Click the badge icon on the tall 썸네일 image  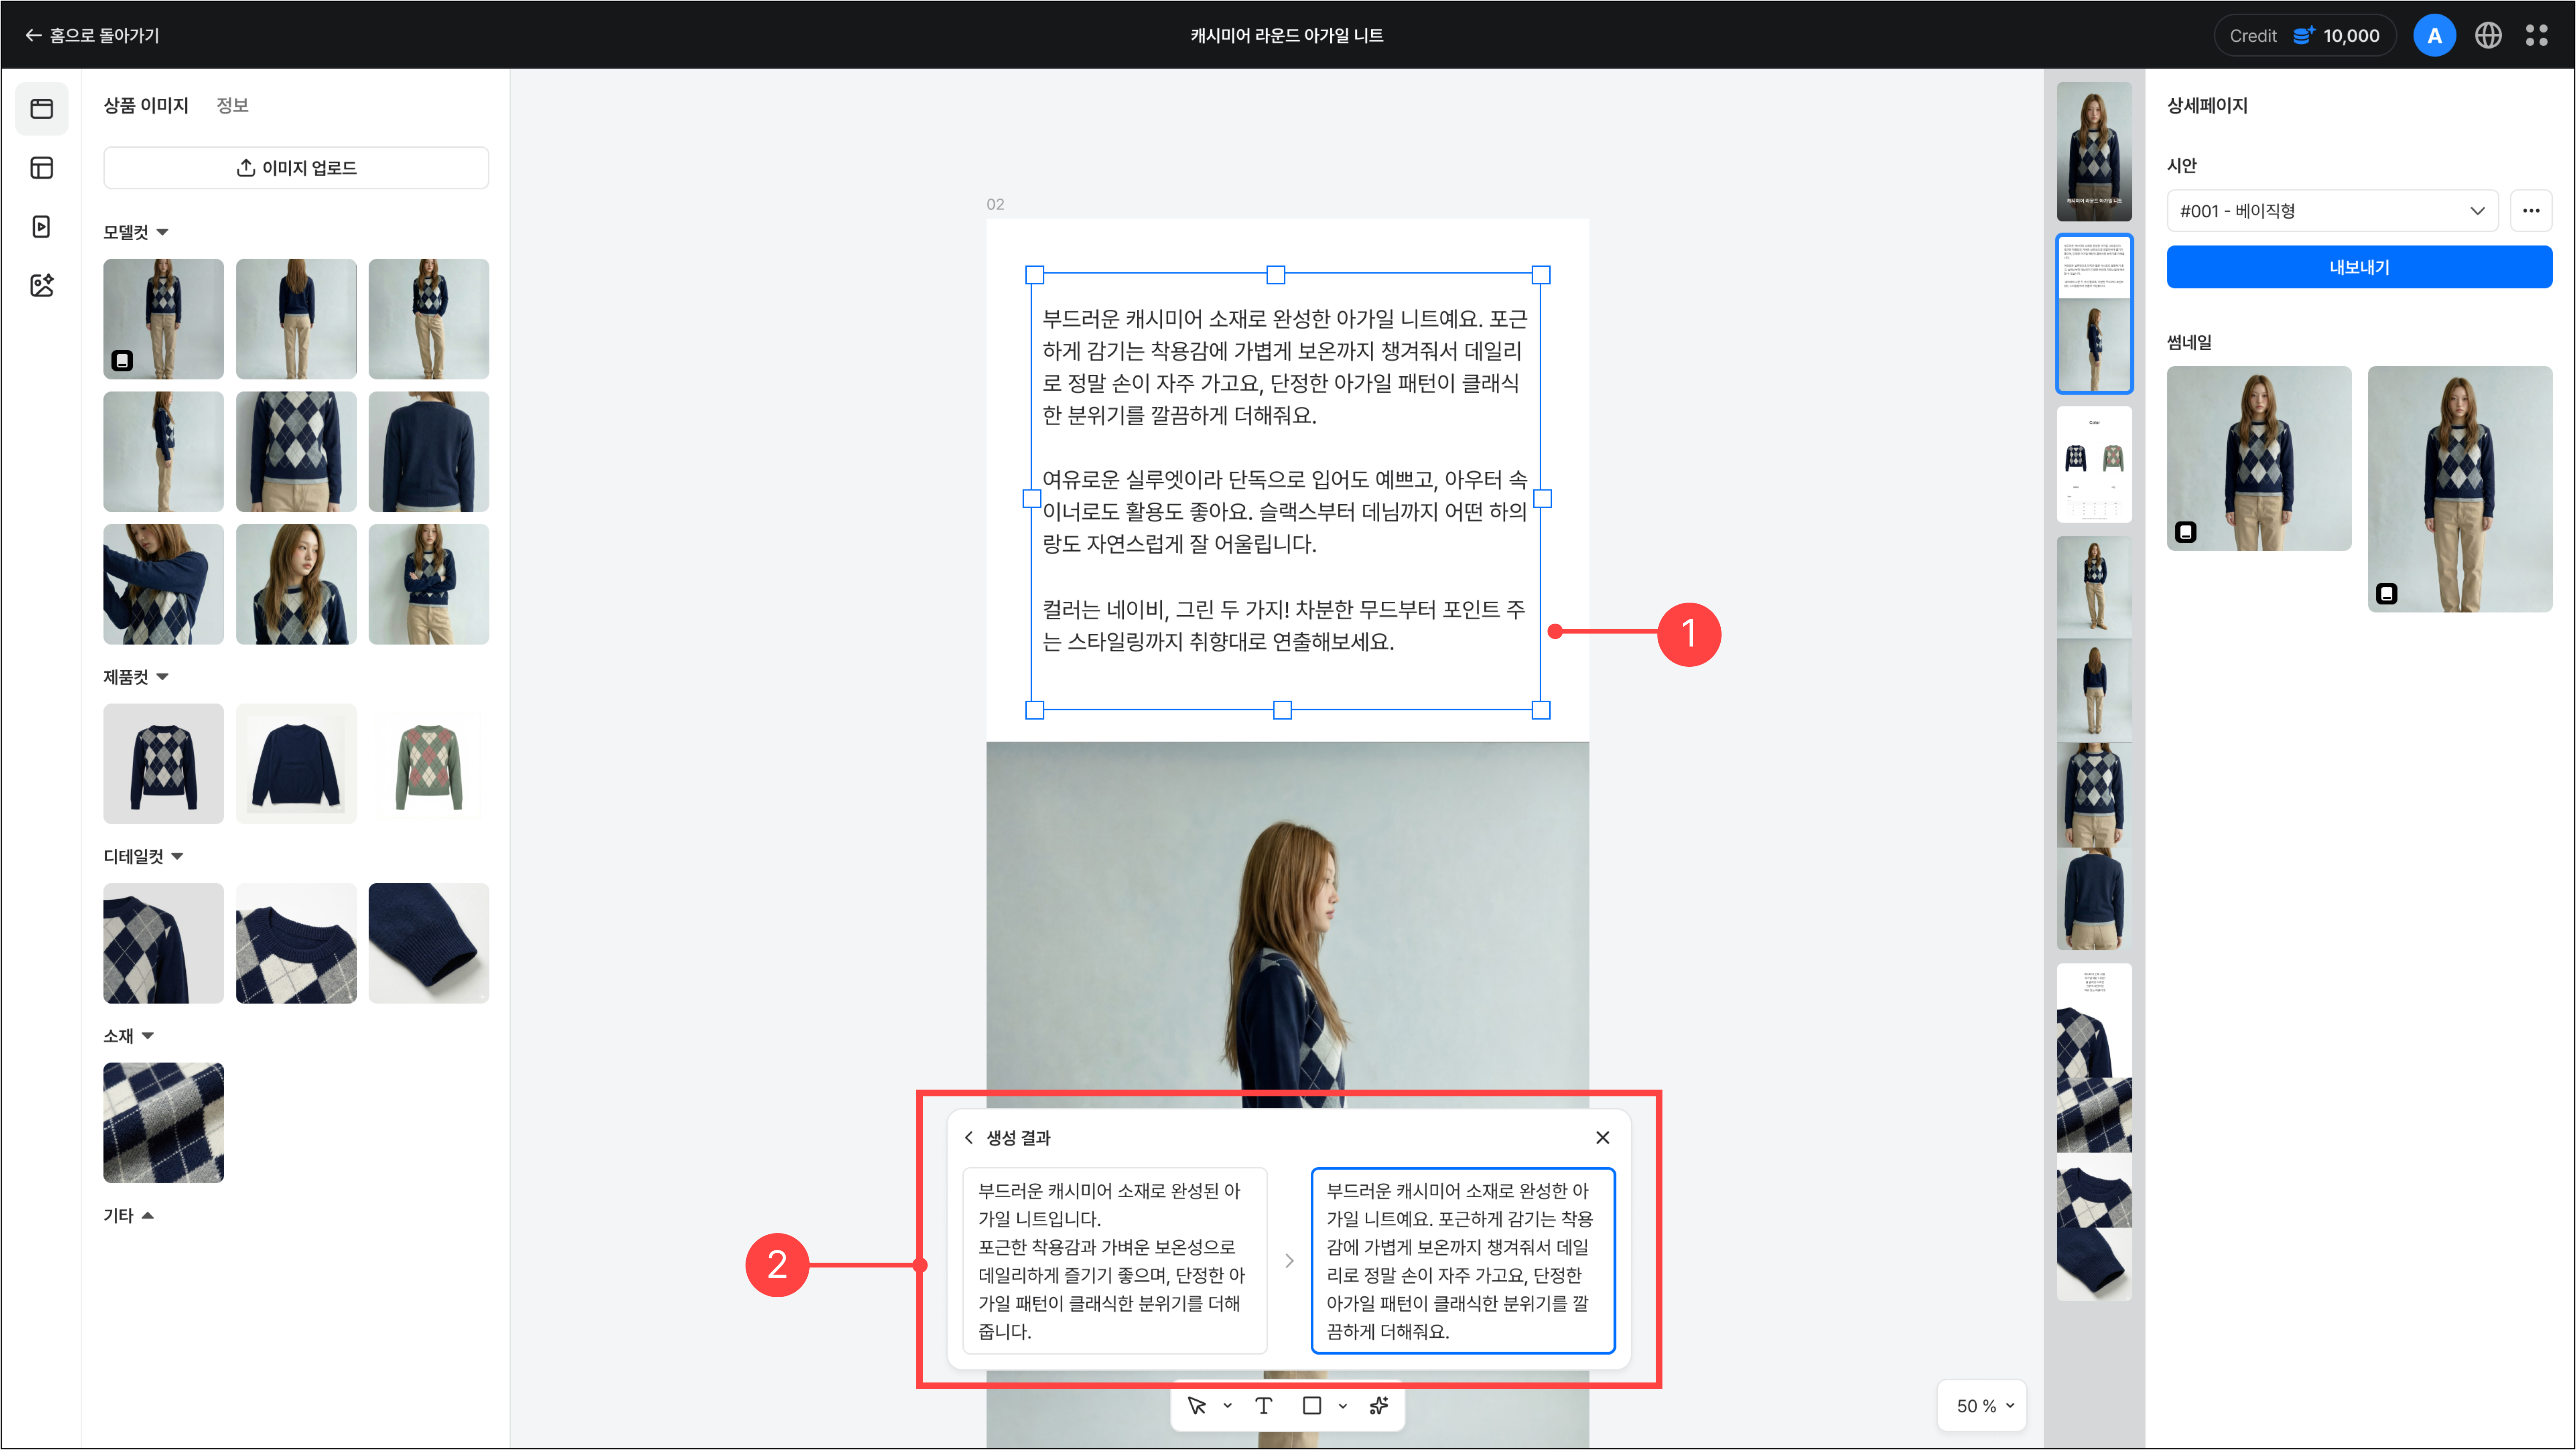2387,594
